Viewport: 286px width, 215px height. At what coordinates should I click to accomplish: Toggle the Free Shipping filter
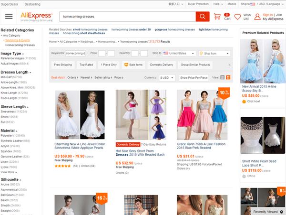click(x=62, y=65)
